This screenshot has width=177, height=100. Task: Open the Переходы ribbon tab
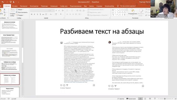(x=44, y=6)
